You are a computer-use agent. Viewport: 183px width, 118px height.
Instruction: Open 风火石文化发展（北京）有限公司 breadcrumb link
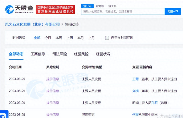(x=32, y=24)
